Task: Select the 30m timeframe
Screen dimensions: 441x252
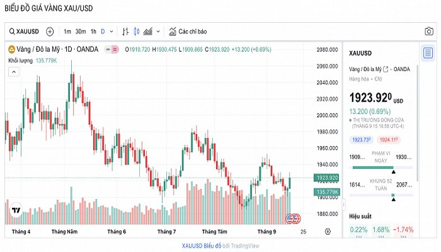Action: click(x=81, y=31)
